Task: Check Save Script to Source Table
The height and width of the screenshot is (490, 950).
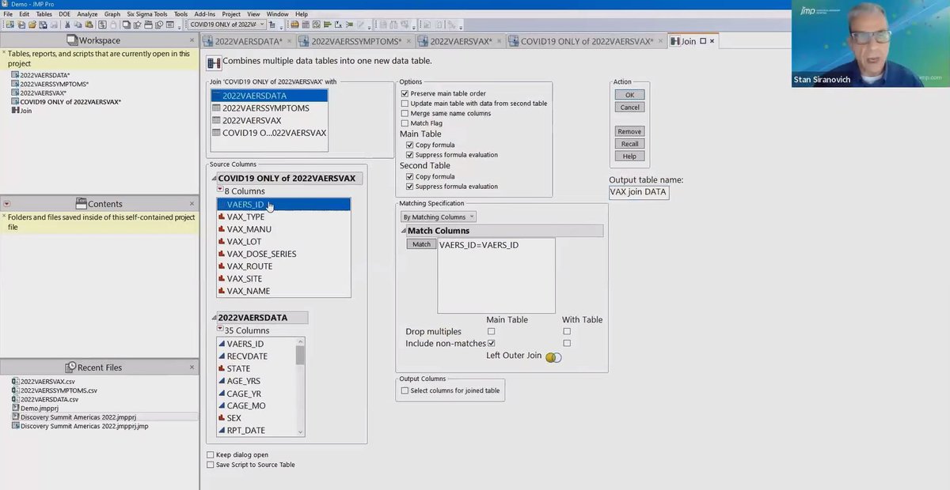Action: 211,465
